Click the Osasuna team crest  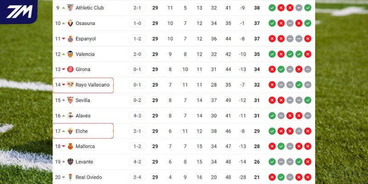(70, 23)
